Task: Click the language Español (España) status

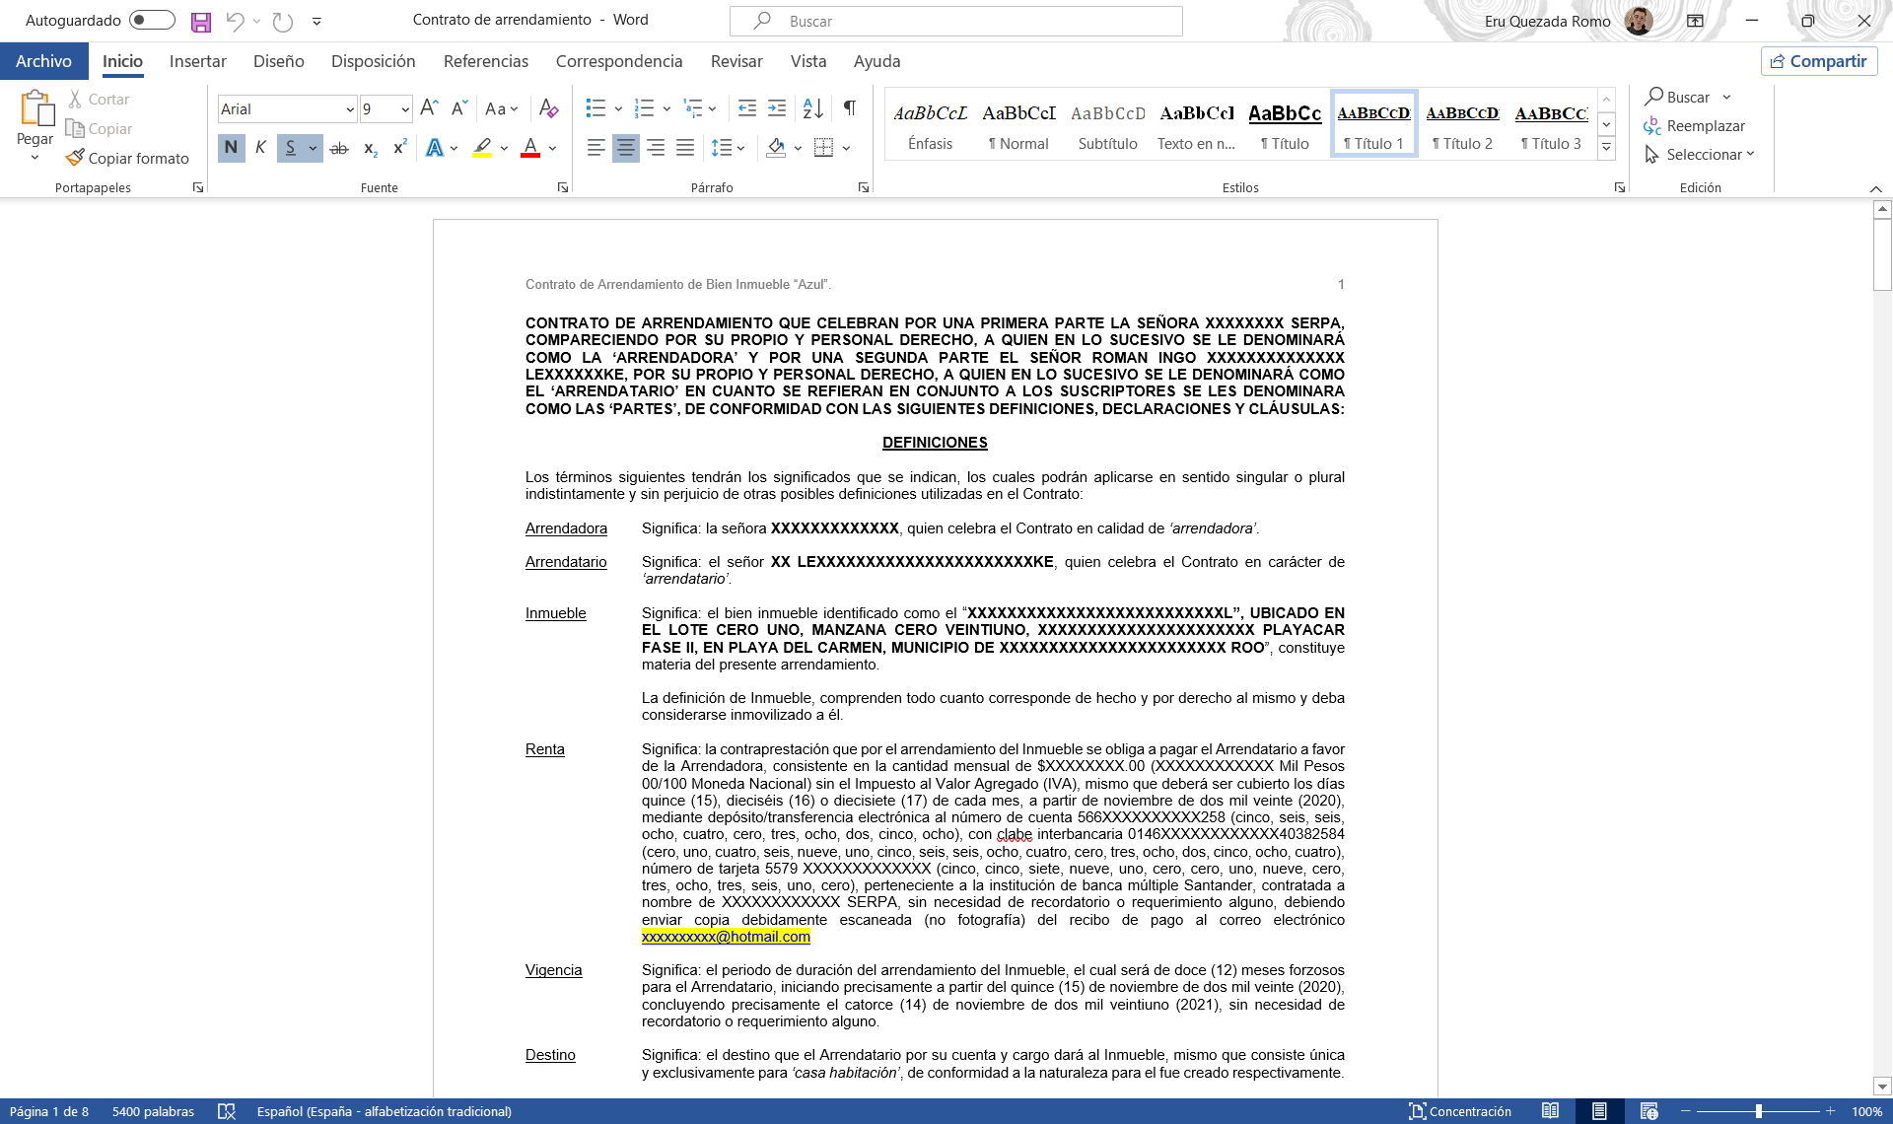Action: [385, 1111]
